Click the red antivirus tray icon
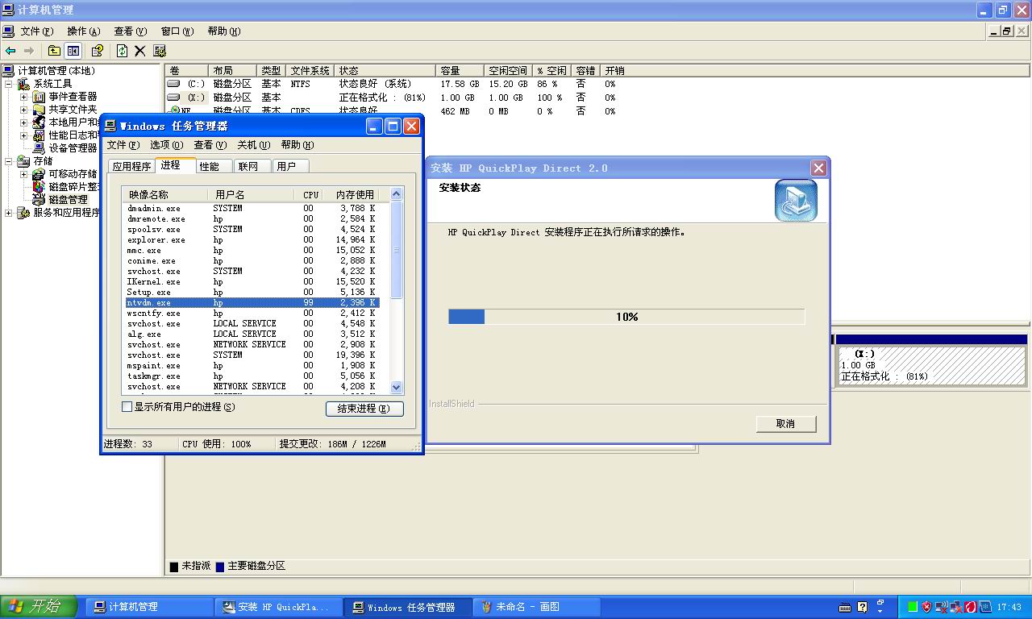1032x619 pixels. (970, 607)
